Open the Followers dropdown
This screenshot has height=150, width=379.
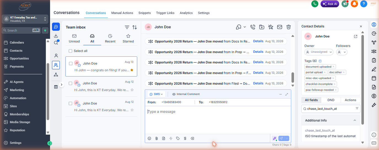pos(342,52)
